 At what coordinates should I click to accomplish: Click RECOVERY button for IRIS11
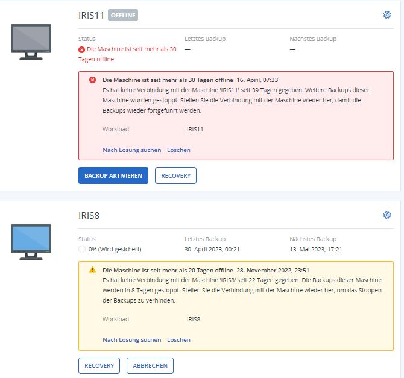tap(175, 175)
